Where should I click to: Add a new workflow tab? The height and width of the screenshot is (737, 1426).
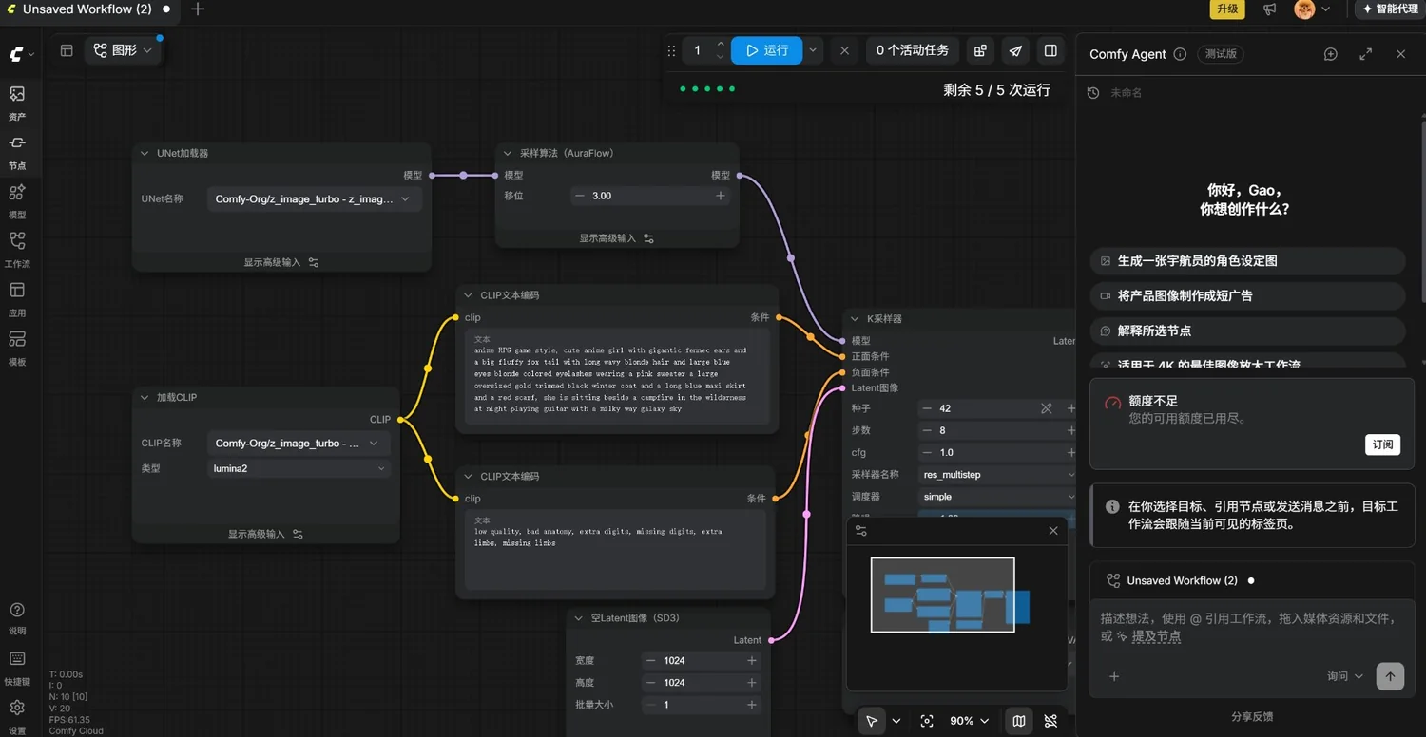[198, 9]
